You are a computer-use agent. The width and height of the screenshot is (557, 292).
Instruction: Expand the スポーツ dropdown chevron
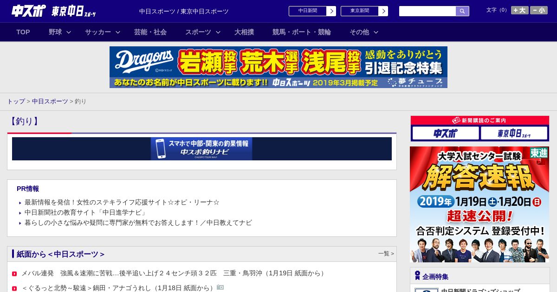click(x=218, y=32)
